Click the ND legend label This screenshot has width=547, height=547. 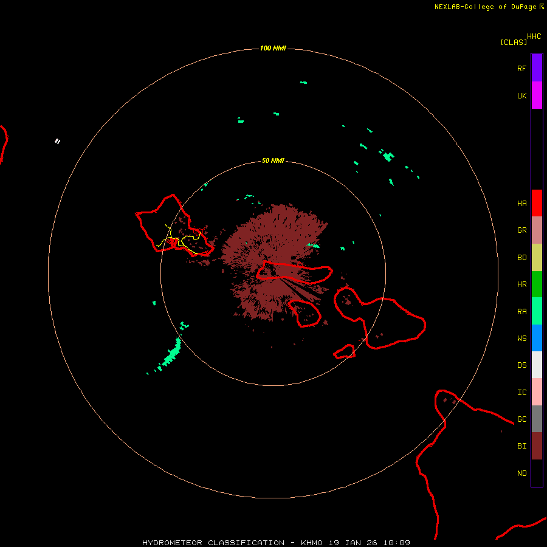[x=521, y=473]
